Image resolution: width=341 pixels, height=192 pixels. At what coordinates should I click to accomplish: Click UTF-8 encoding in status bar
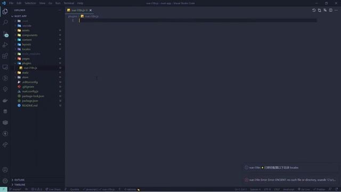click(x=267, y=189)
